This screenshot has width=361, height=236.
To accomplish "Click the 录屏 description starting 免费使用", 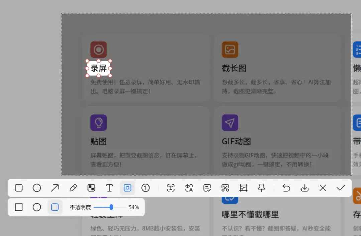I will coord(145,87).
